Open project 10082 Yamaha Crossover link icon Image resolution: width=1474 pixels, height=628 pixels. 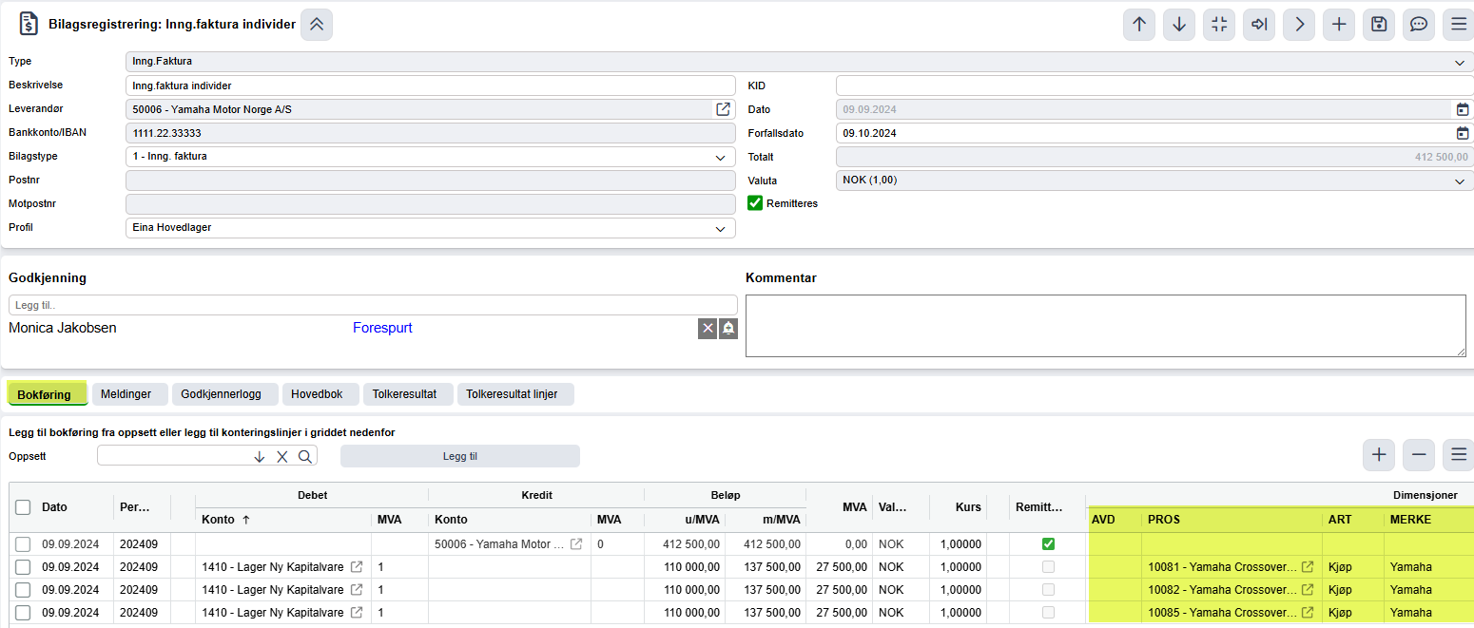point(1308,590)
